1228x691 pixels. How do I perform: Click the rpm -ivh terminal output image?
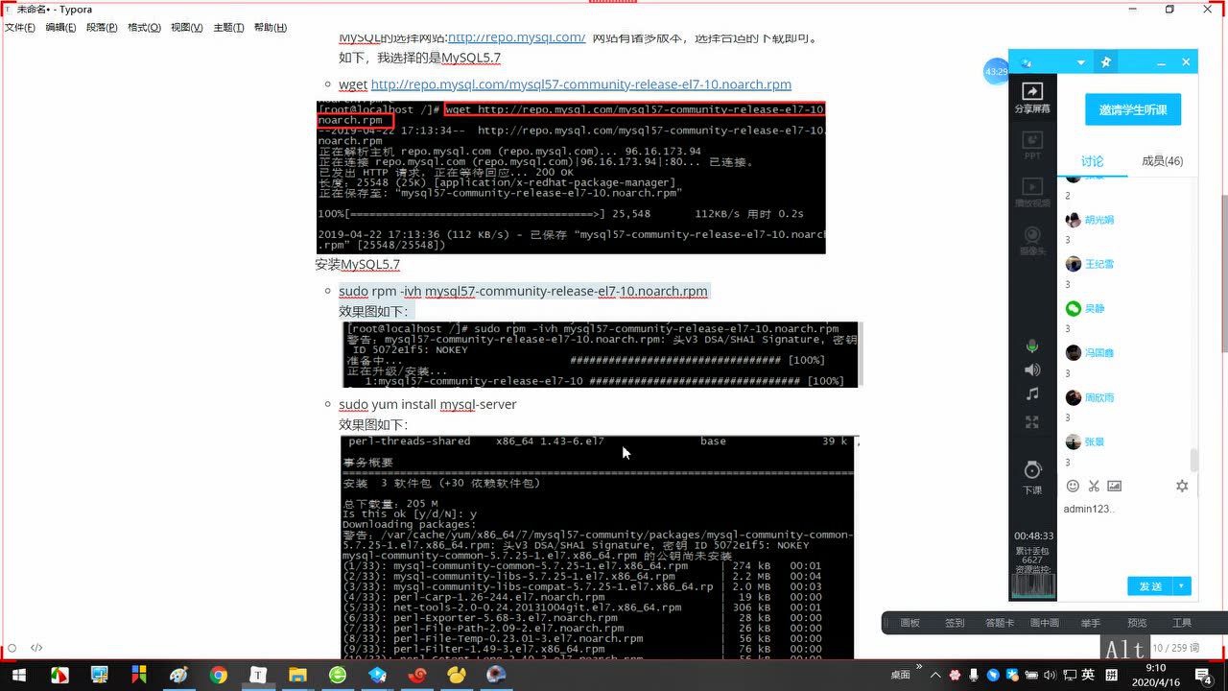pyautogui.click(x=602, y=355)
